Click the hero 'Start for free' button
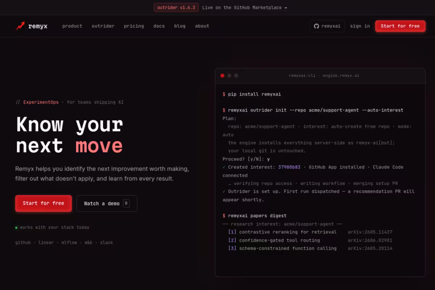This screenshot has width=435, height=290. point(43,203)
